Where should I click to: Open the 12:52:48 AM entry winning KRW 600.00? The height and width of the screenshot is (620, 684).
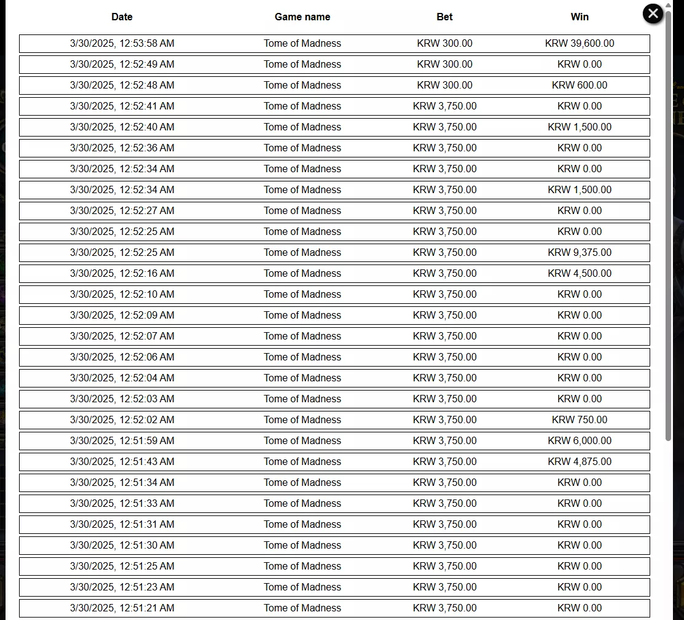[x=334, y=85]
